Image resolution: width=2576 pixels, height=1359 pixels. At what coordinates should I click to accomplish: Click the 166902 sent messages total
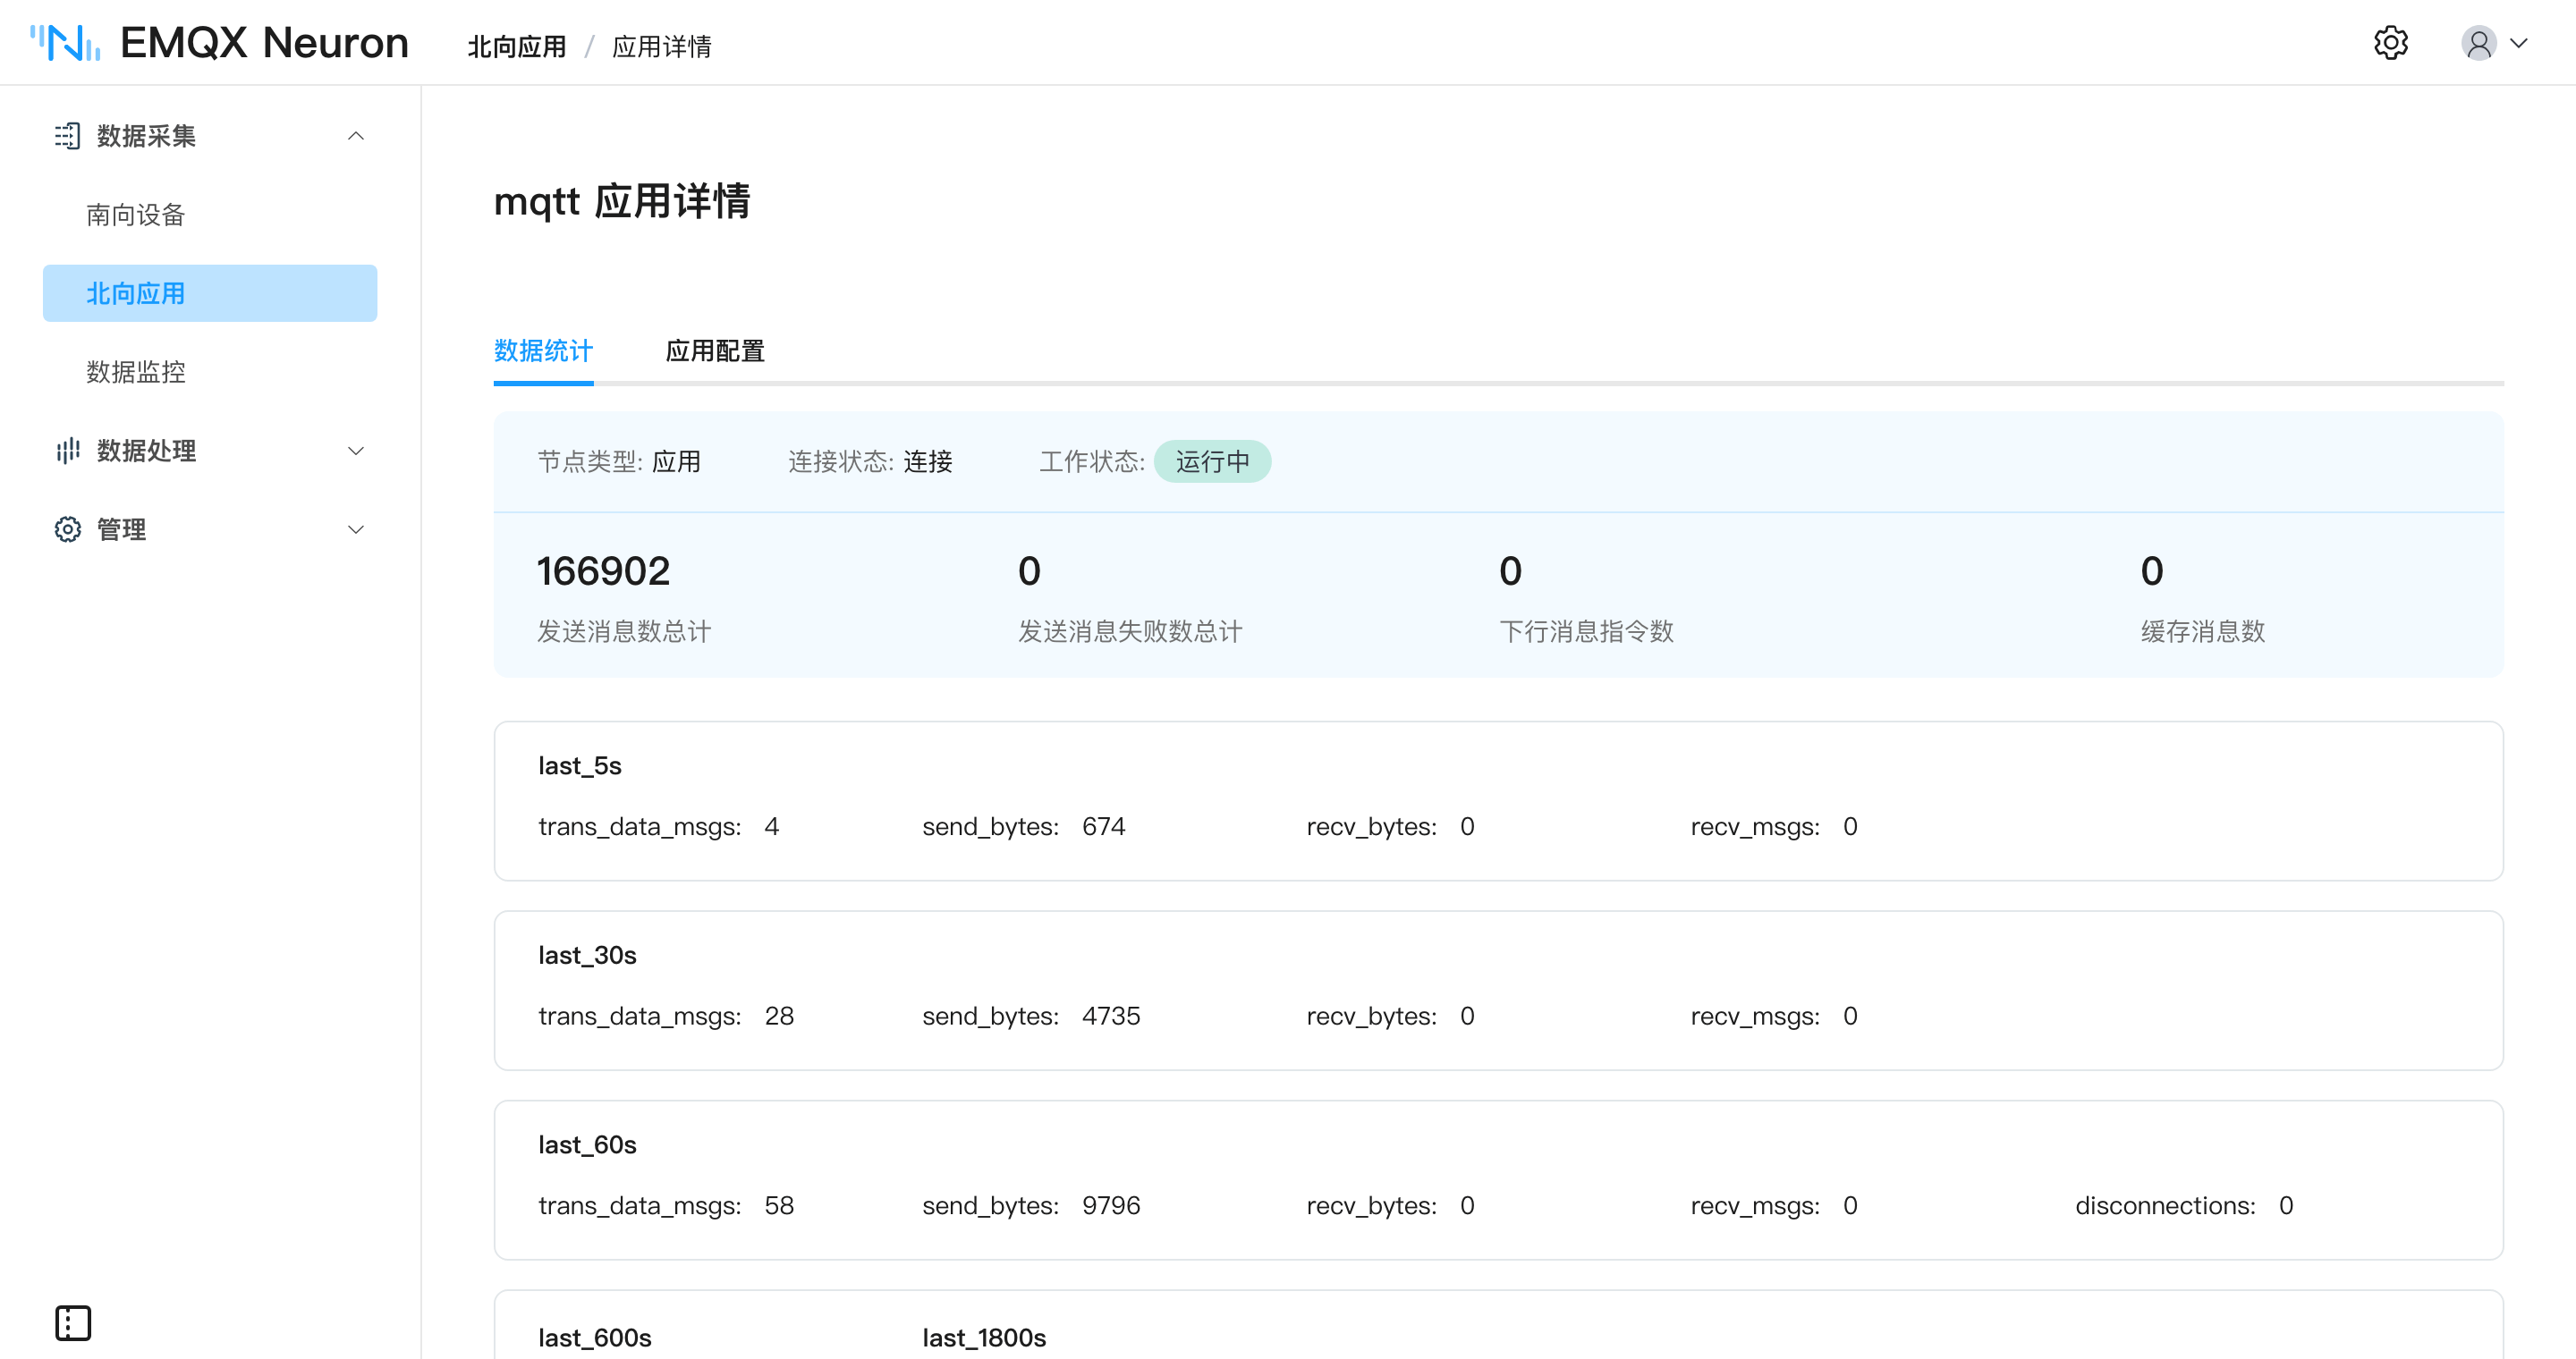click(603, 570)
